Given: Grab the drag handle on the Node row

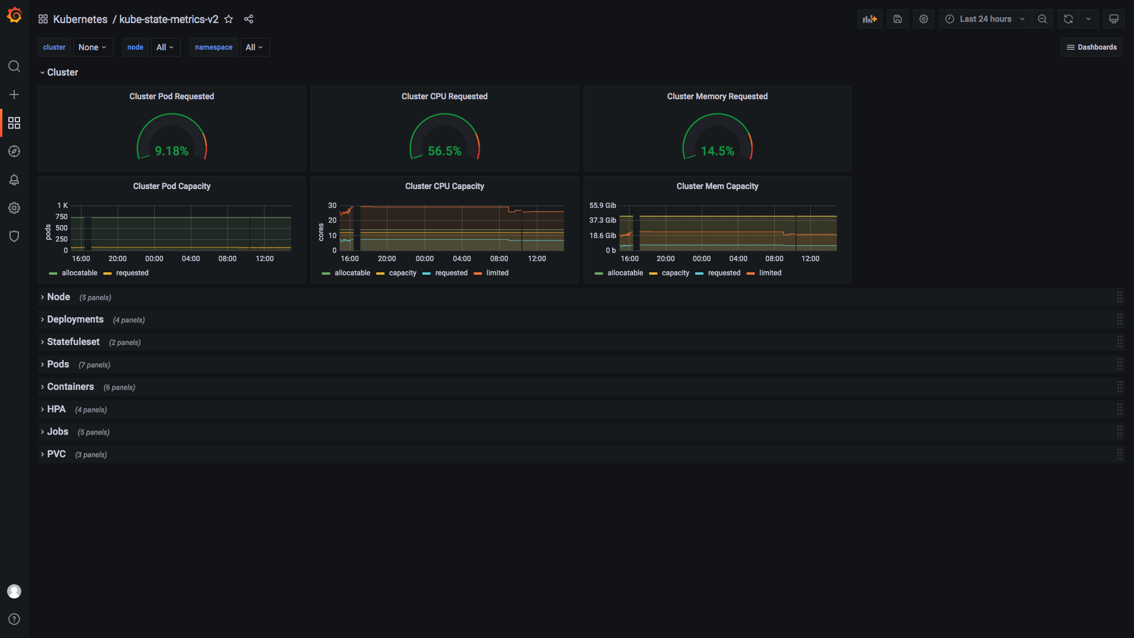Looking at the screenshot, I should (1120, 297).
